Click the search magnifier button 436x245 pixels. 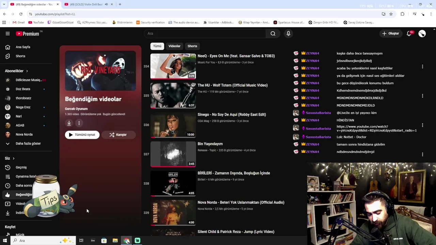[x=273, y=34]
